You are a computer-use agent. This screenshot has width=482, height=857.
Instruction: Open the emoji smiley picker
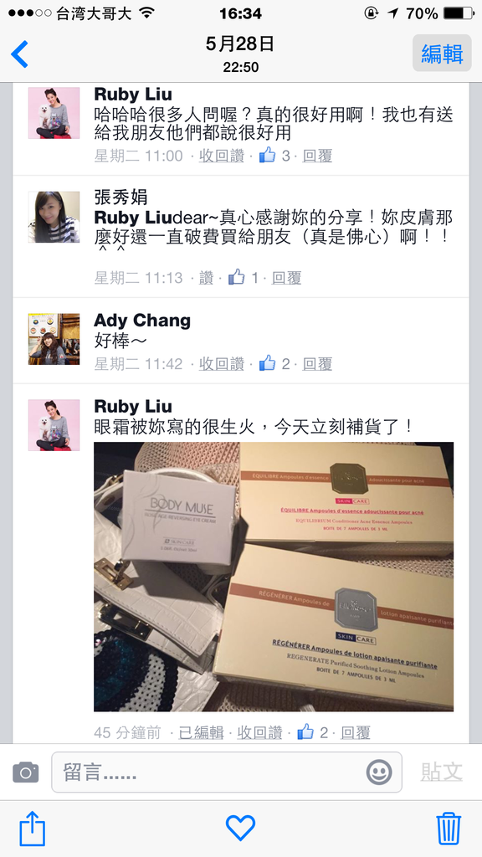[379, 772]
